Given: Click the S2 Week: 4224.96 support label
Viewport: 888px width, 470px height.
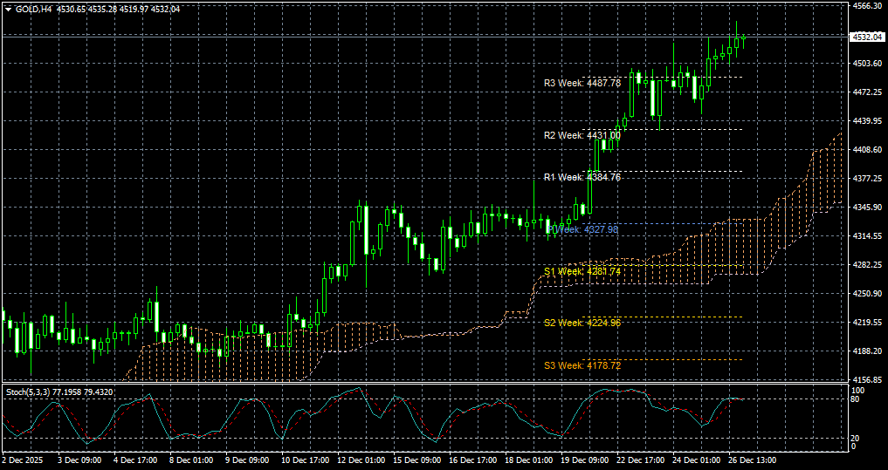Looking at the screenshot, I should [582, 323].
